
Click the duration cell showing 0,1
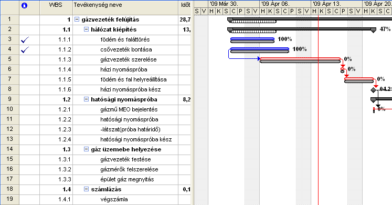point(185,189)
